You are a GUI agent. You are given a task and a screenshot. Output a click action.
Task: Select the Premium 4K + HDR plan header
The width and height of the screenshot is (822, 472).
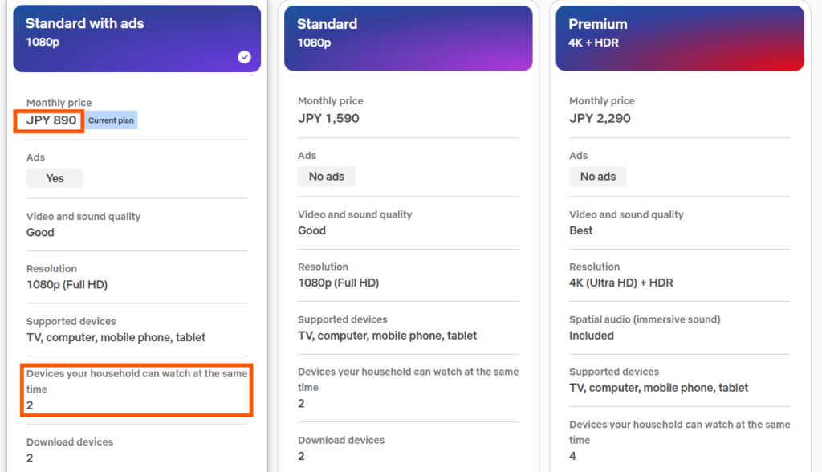(x=679, y=39)
